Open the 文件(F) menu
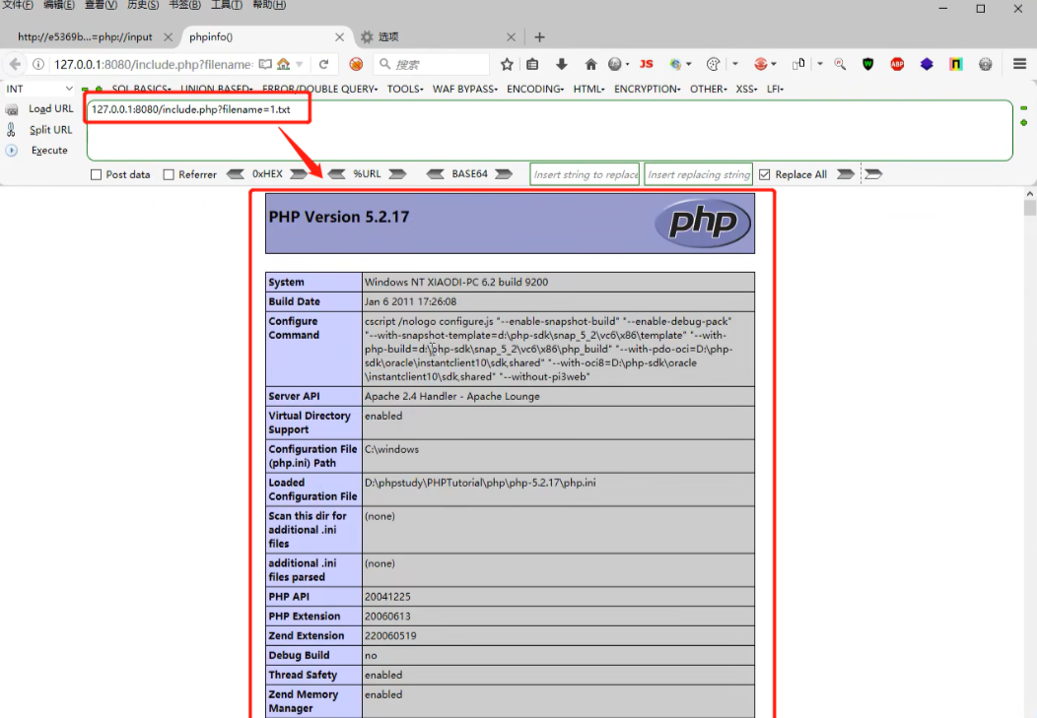The height and width of the screenshot is (718, 1037). [x=17, y=5]
